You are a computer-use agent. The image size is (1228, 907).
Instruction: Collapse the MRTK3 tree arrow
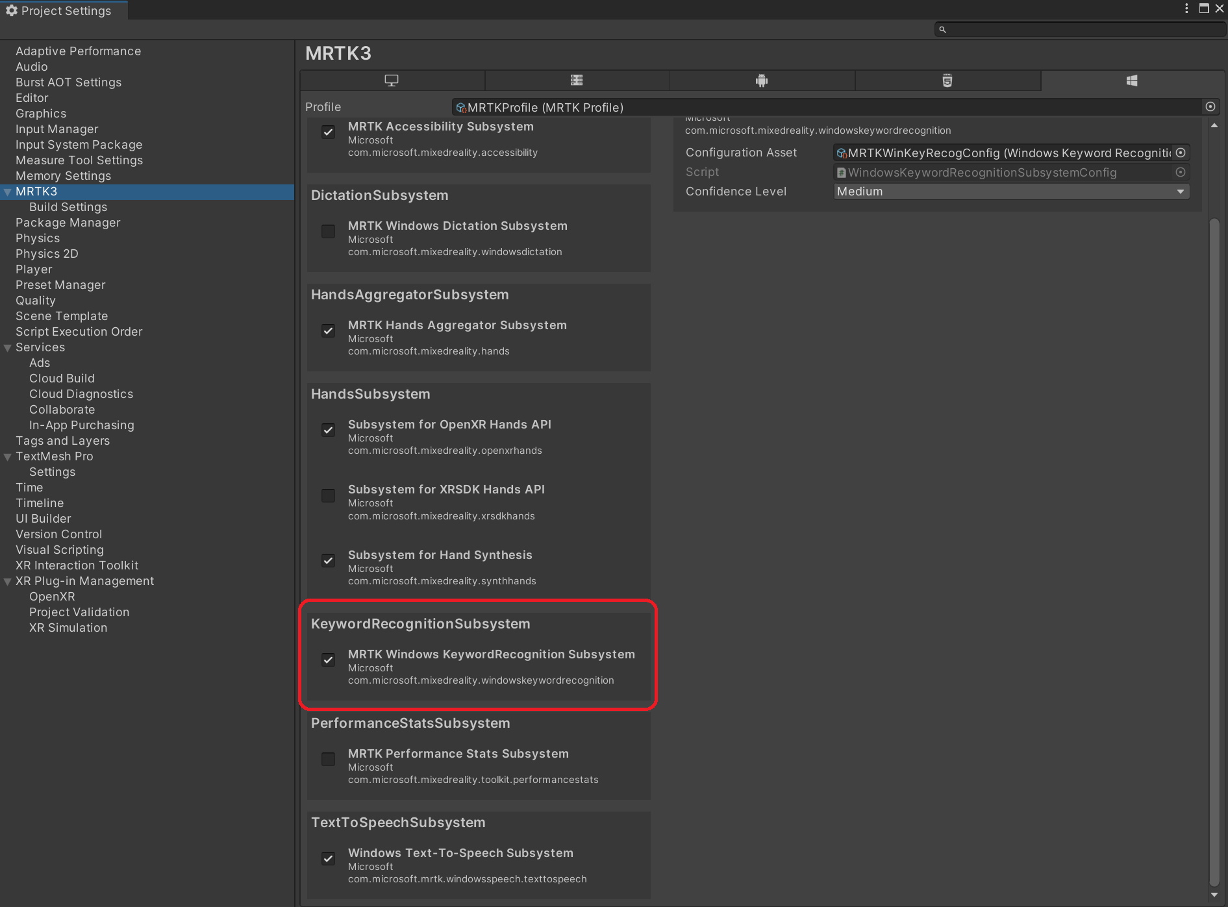coord(8,192)
